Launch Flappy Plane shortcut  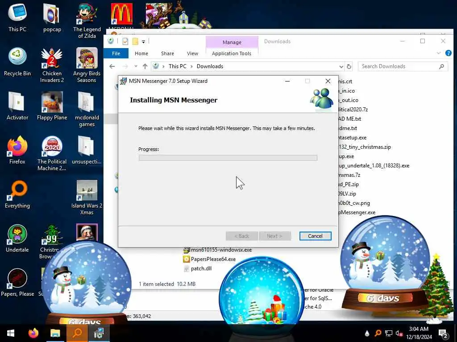pyautogui.click(x=52, y=106)
